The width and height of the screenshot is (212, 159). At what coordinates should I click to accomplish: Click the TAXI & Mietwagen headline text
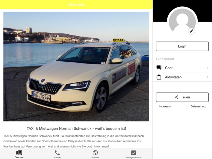[x=76, y=128]
